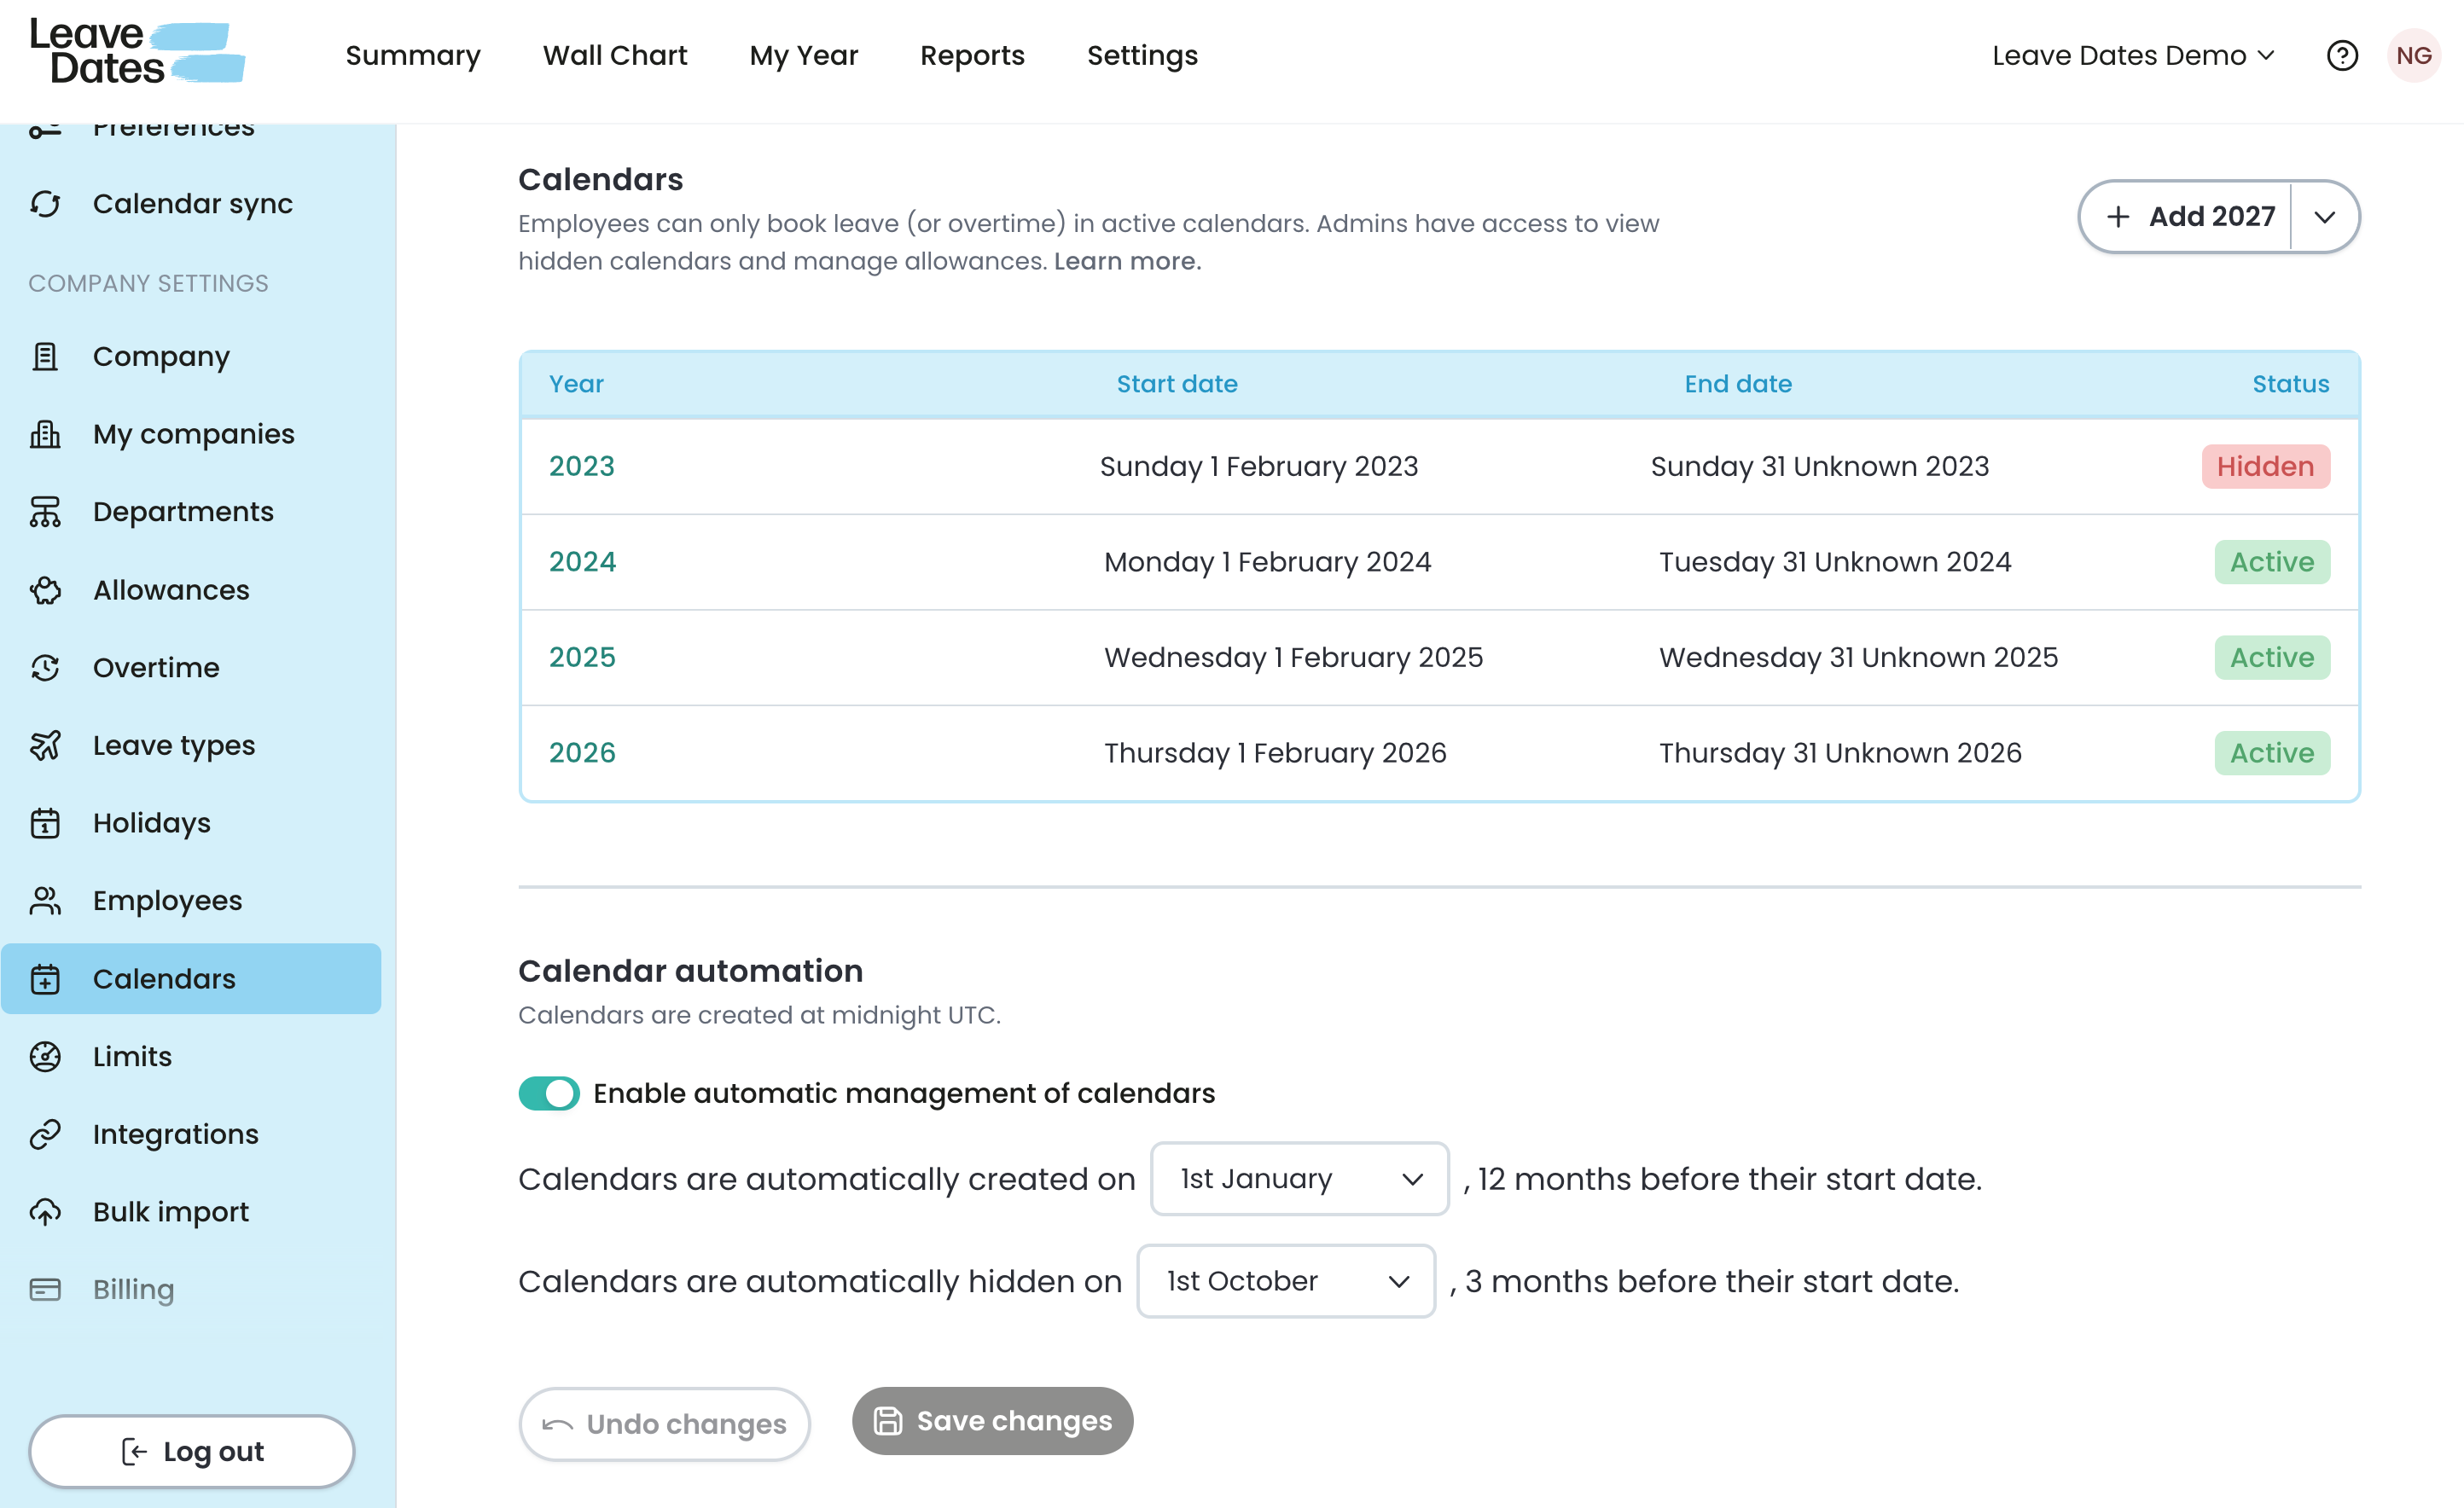This screenshot has width=2464, height=1508.
Task: Select Calendar sync in the sidebar
Action: pyautogui.click(x=191, y=204)
